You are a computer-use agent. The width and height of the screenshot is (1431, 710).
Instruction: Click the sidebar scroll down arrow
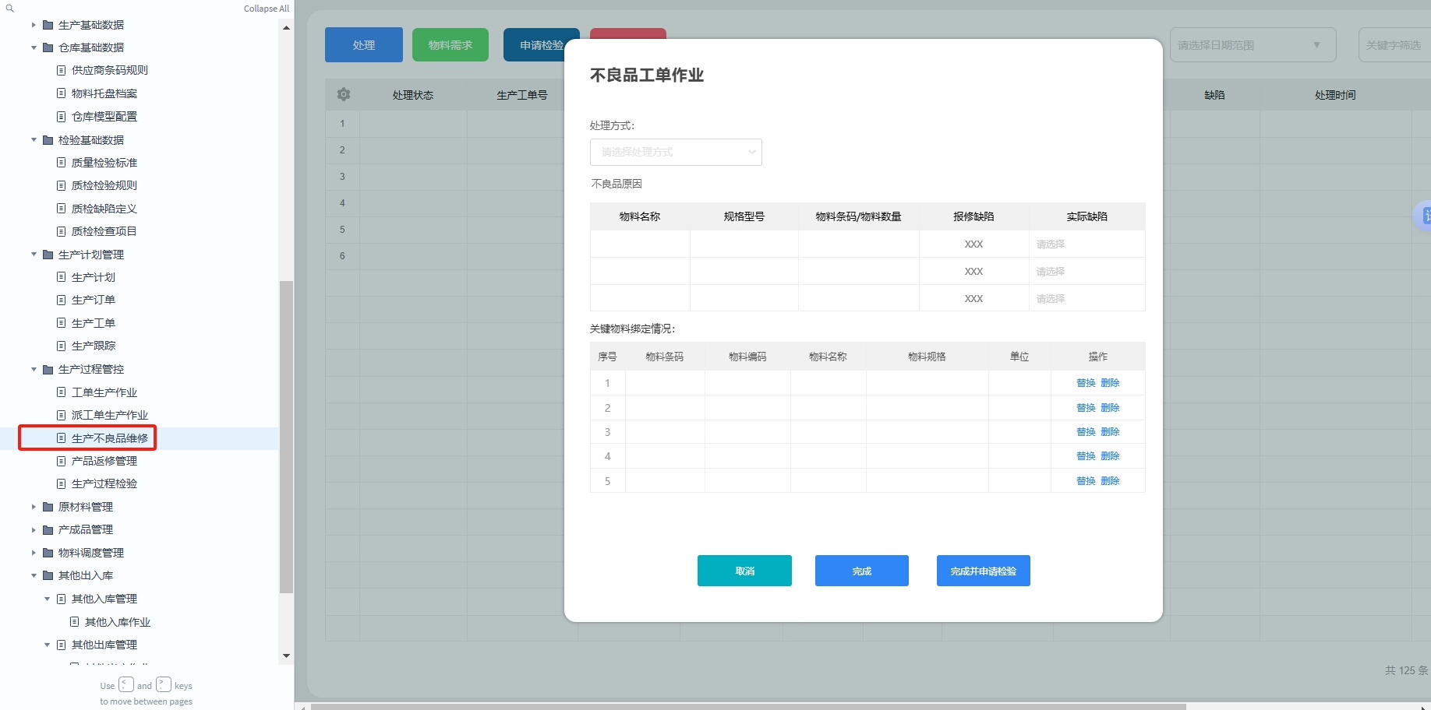tap(286, 656)
